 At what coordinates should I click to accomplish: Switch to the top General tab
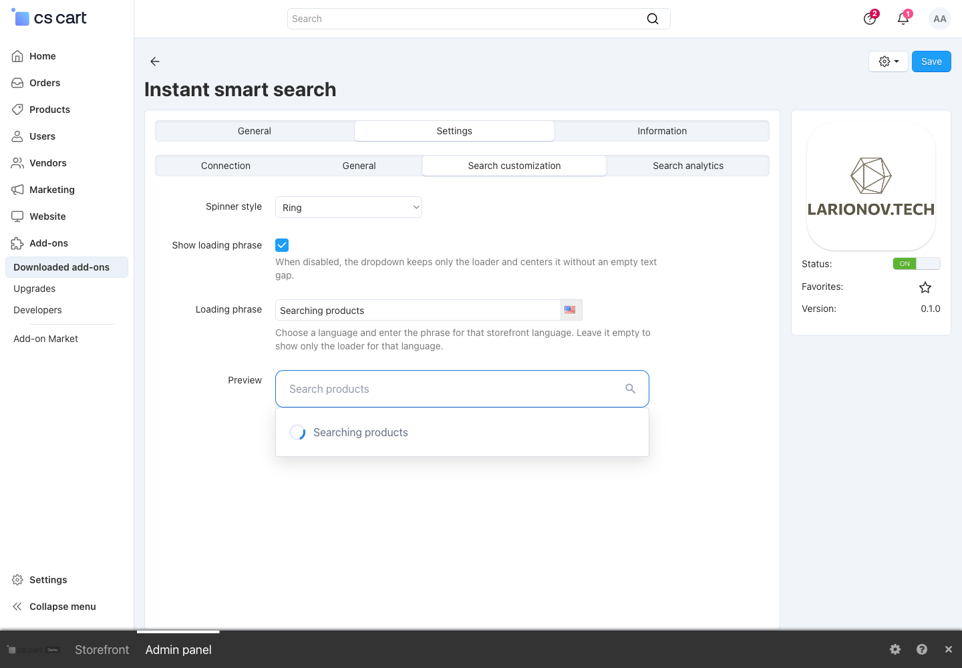pos(255,131)
